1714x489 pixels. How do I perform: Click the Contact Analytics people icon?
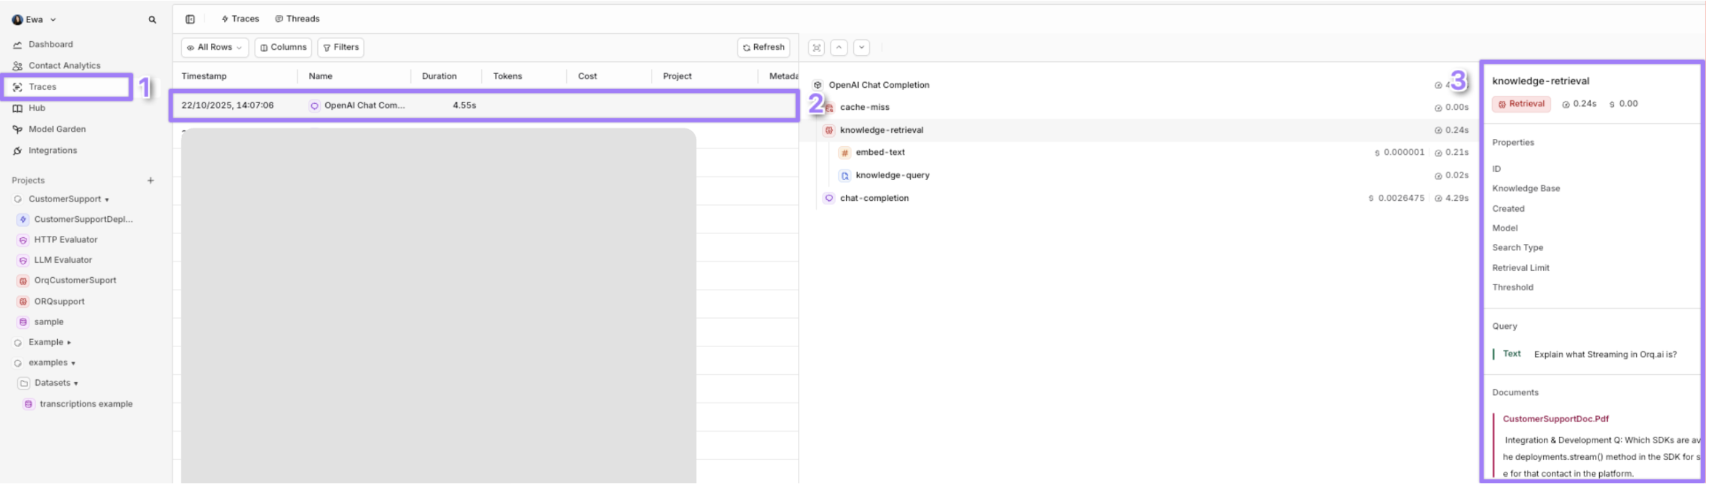[17, 66]
